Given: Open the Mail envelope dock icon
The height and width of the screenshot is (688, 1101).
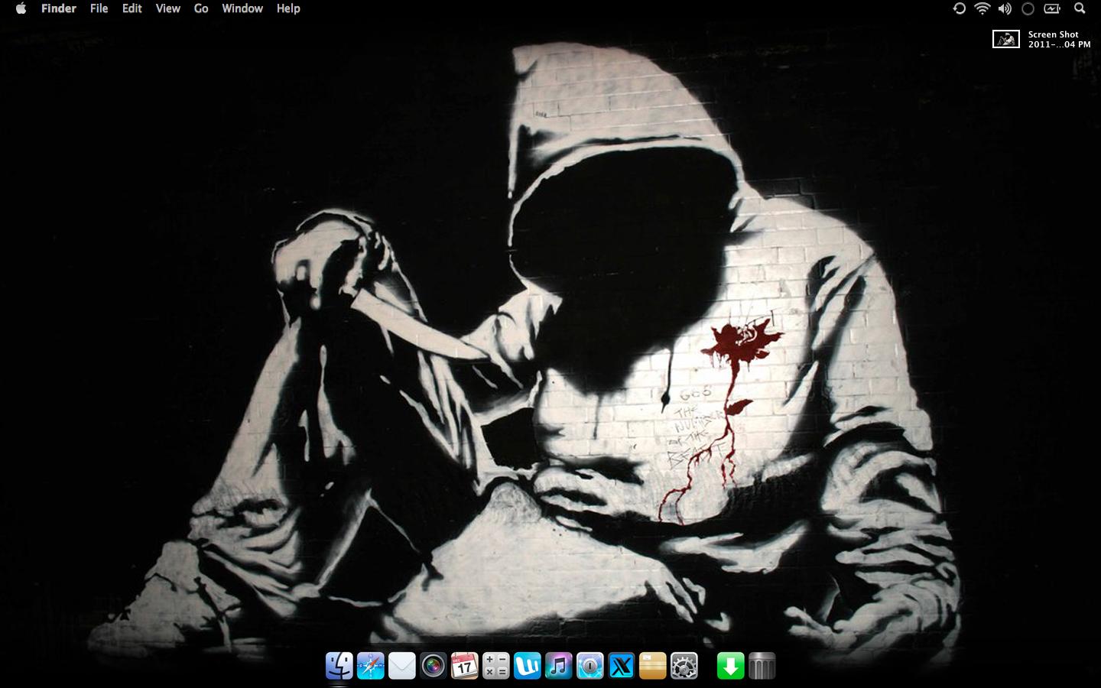Looking at the screenshot, I should click(402, 666).
